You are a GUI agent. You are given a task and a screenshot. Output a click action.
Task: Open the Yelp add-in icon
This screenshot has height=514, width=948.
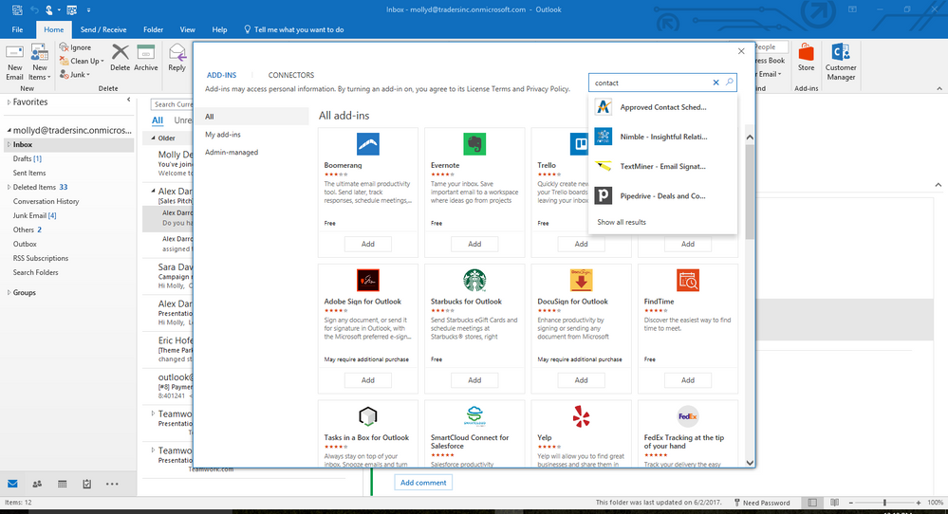[x=581, y=416]
